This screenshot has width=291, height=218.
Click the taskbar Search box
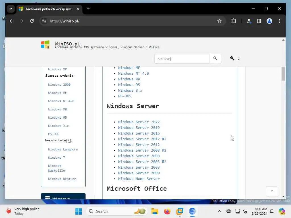(x=117, y=211)
